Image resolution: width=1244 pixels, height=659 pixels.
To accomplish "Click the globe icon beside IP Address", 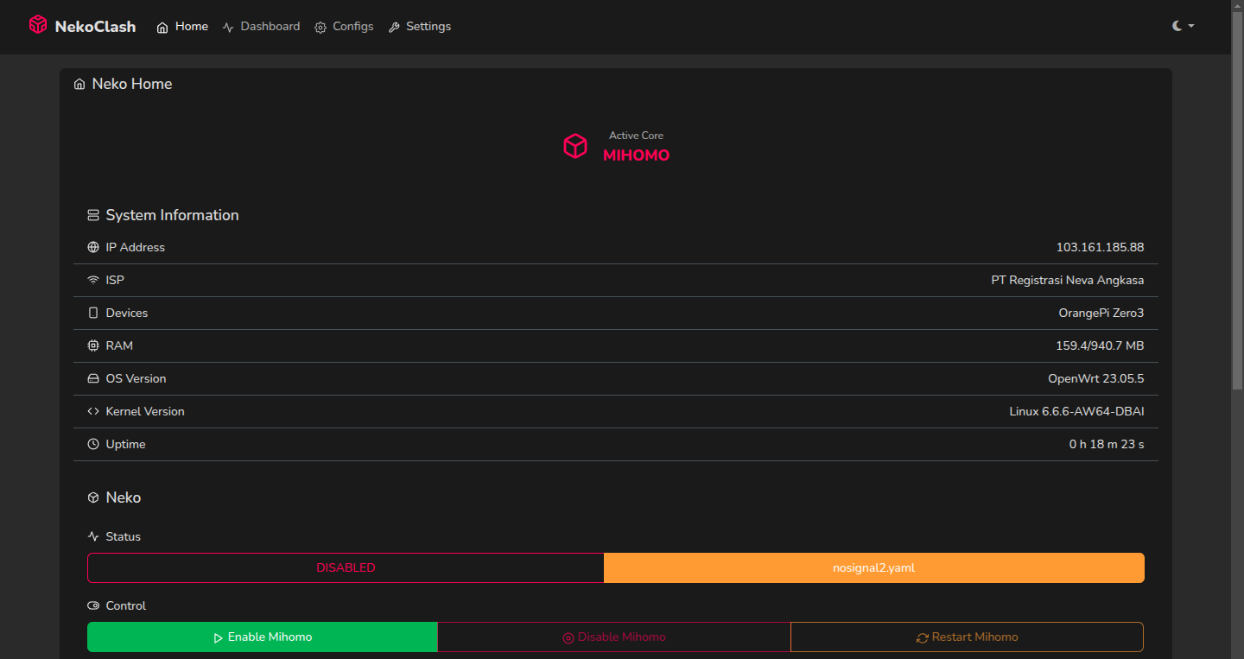I will [x=93, y=247].
